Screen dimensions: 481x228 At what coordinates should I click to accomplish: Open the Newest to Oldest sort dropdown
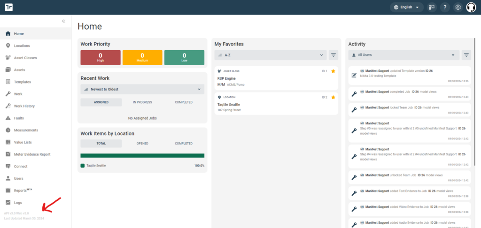pos(142,89)
